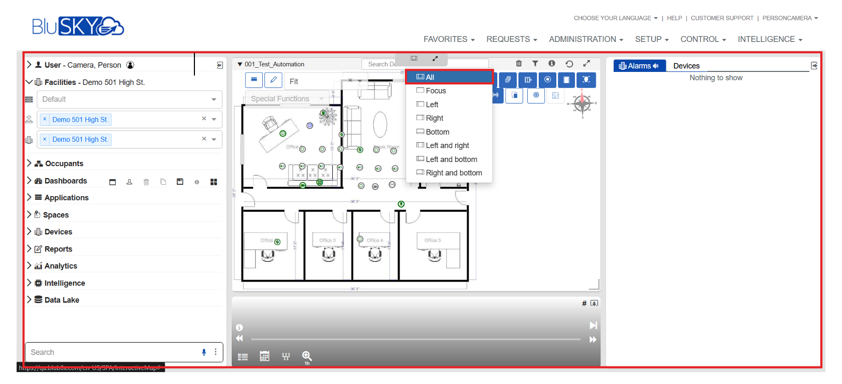
Task: Click the map trash delete icon
Action: pyautogui.click(x=518, y=64)
